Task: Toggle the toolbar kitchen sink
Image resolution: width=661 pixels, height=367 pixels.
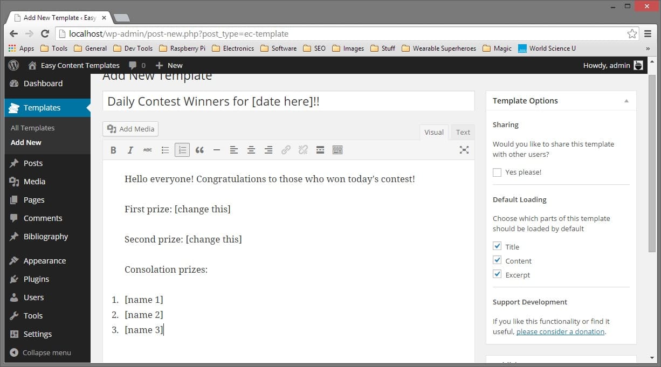Action: click(x=338, y=150)
